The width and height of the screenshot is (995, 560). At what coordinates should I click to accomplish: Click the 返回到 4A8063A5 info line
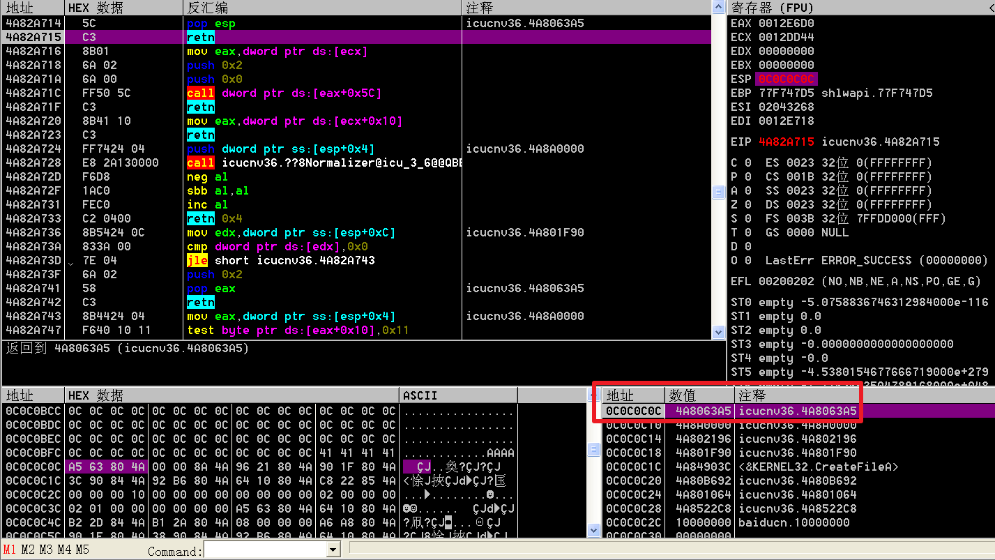127,348
